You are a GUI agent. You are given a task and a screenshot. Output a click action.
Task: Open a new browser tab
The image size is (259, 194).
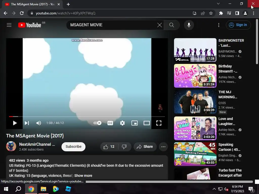coord(68,4)
